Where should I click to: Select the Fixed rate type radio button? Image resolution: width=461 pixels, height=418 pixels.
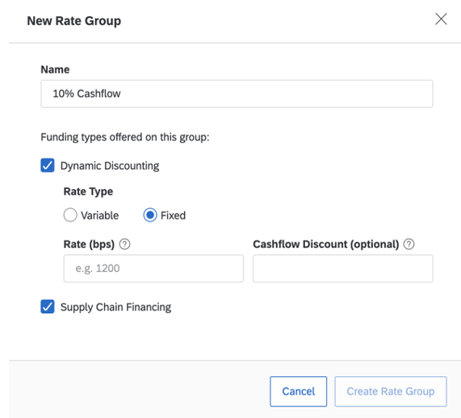(x=150, y=215)
